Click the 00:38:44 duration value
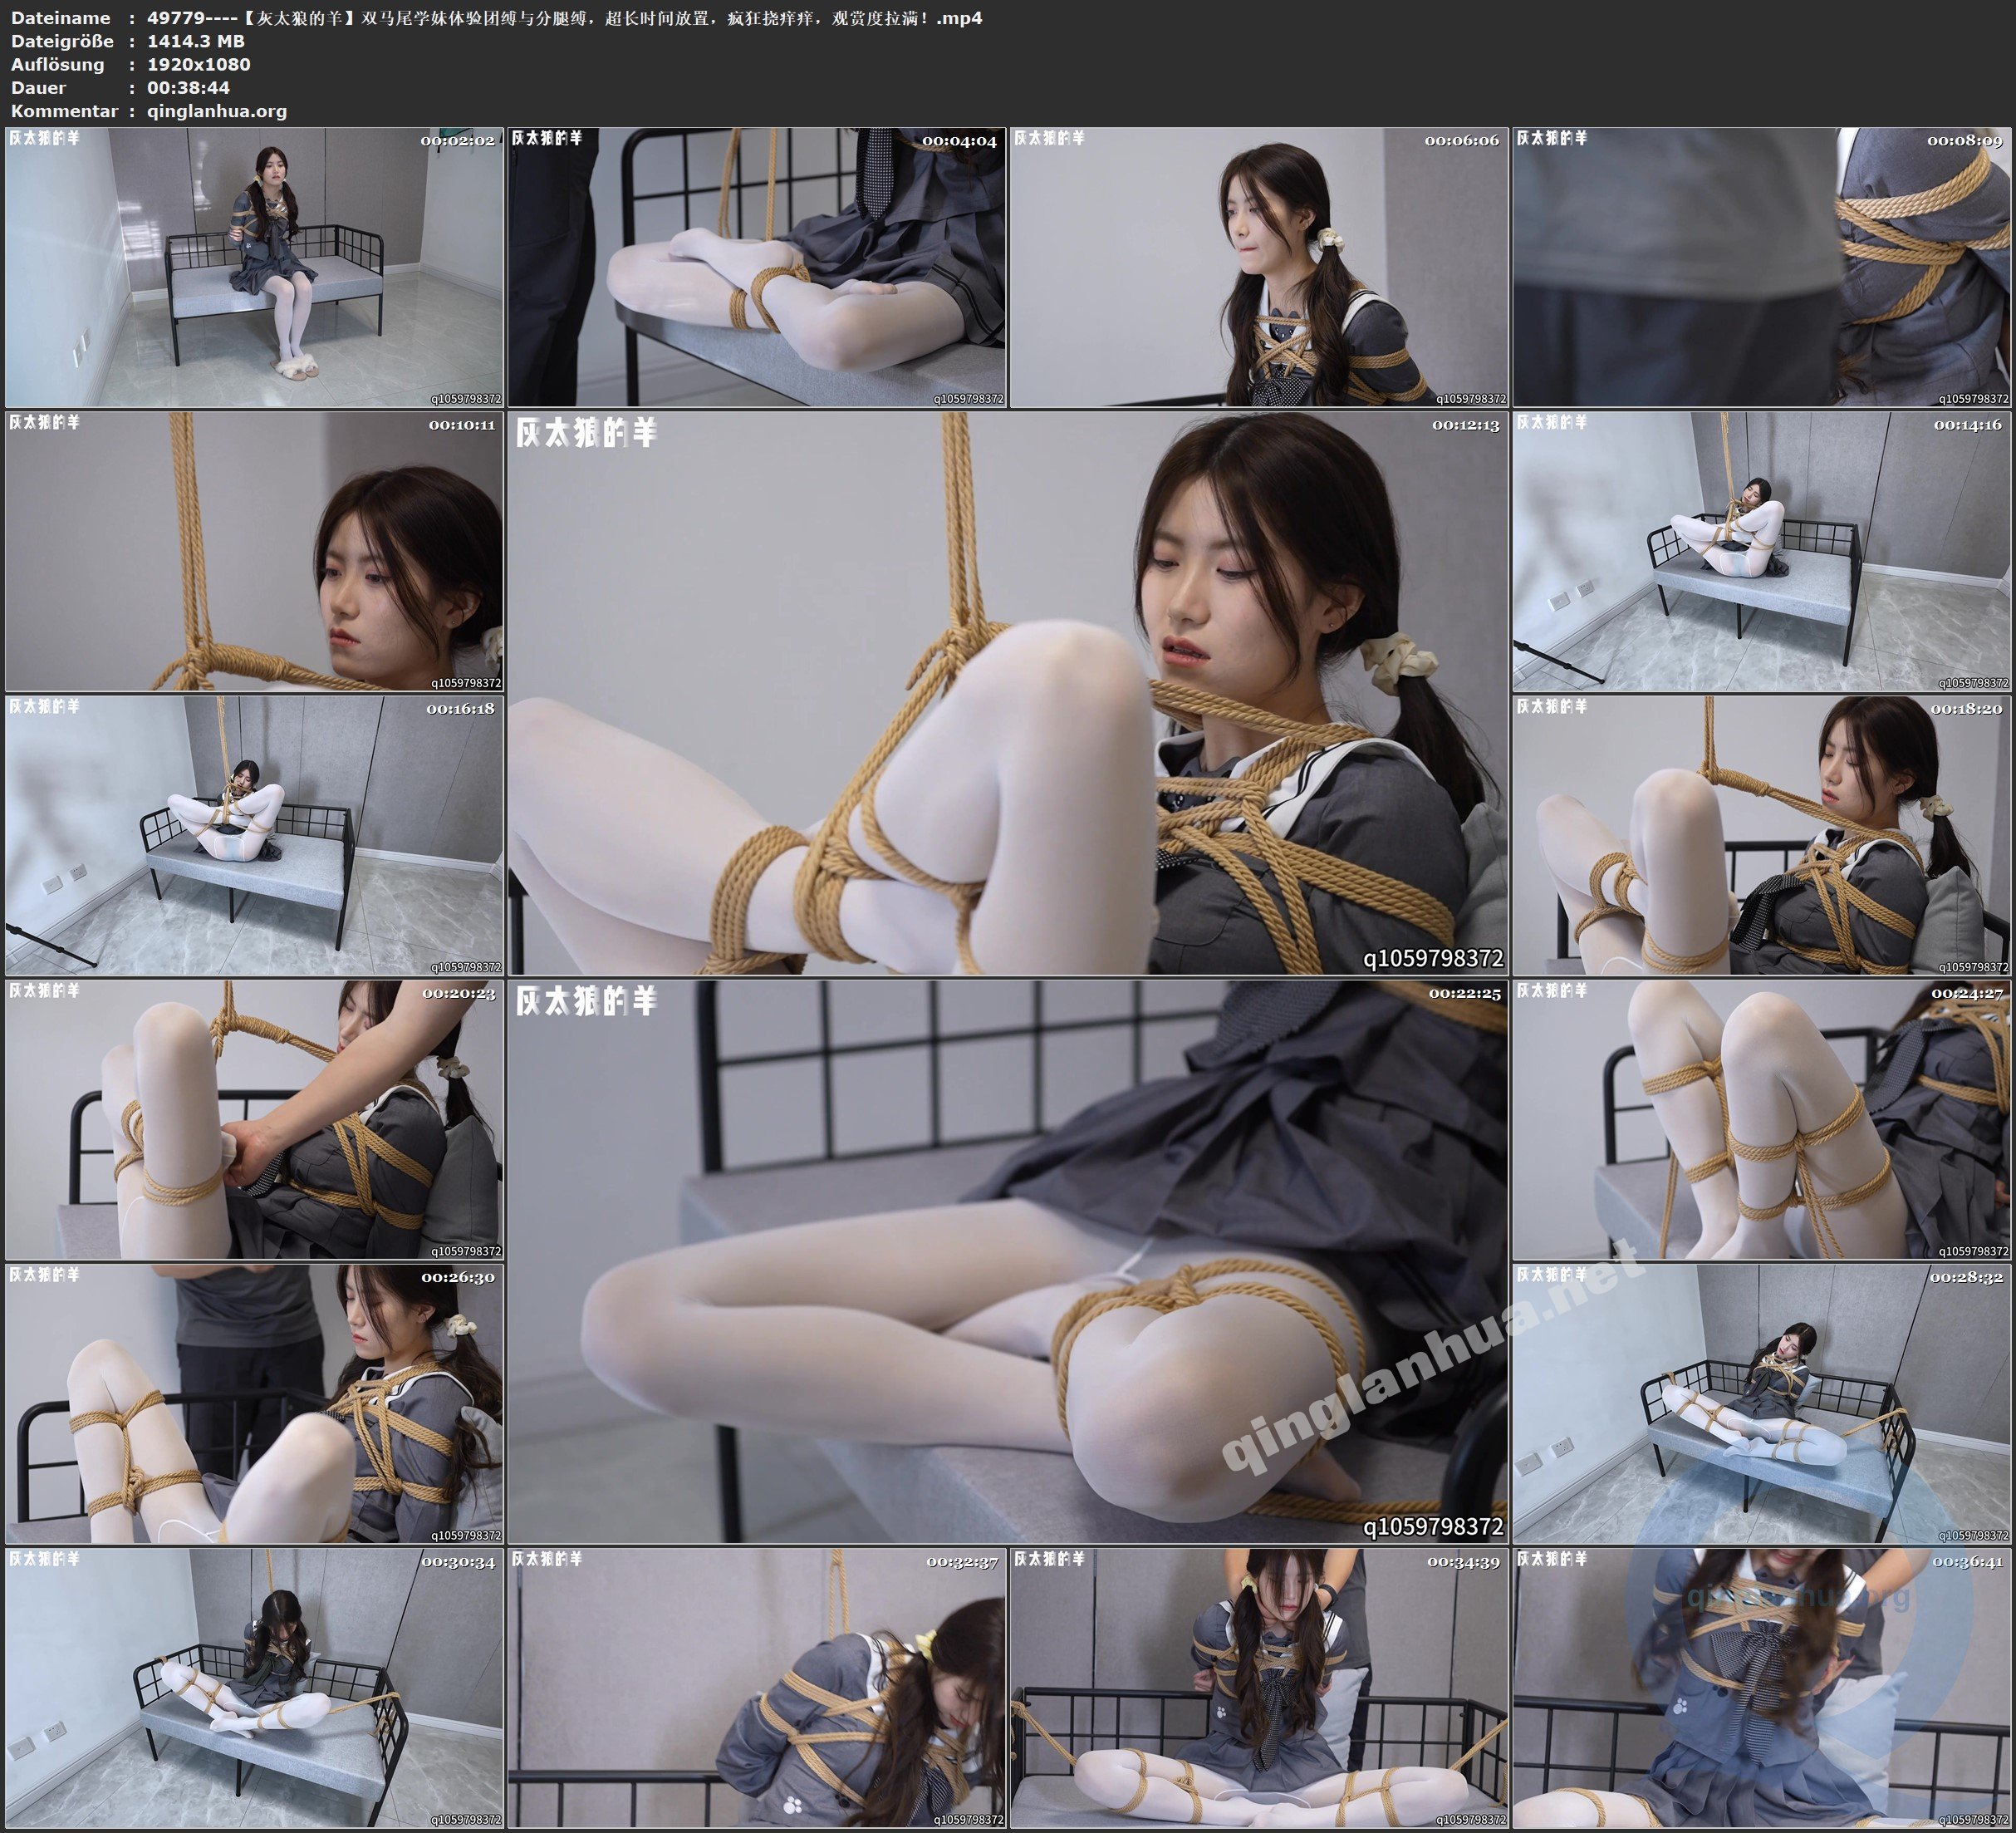 point(188,87)
